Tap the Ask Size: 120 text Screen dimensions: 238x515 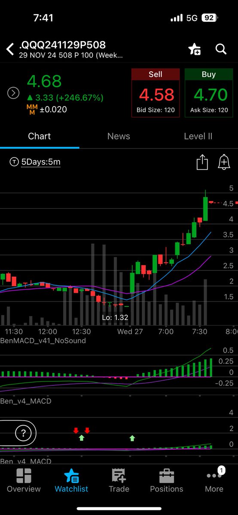click(x=209, y=110)
